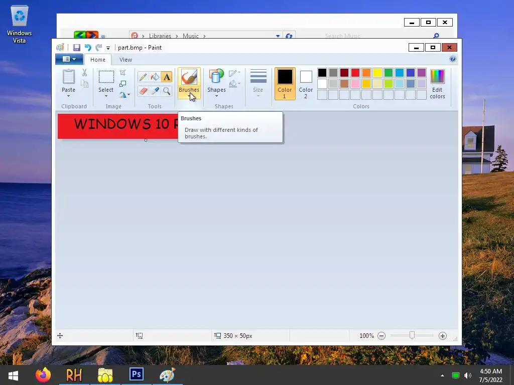Click the red banner image on canvas
Viewport: 514px width, 385px height.
pyautogui.click(x=118, y=126)
